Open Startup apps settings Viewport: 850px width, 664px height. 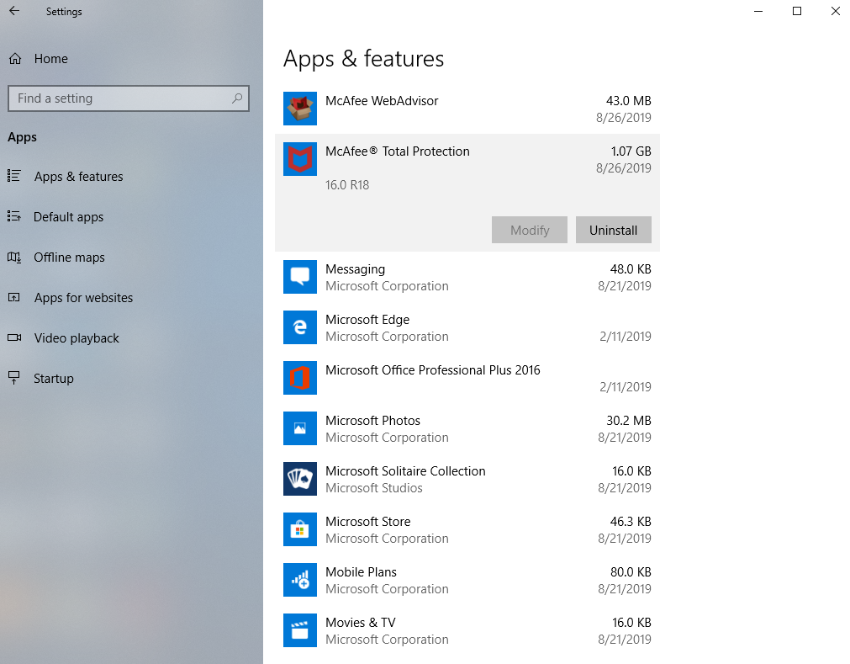pos(54,379)
